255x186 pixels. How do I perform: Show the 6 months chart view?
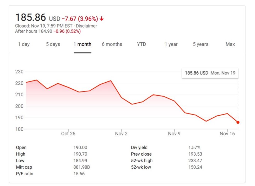112,44
